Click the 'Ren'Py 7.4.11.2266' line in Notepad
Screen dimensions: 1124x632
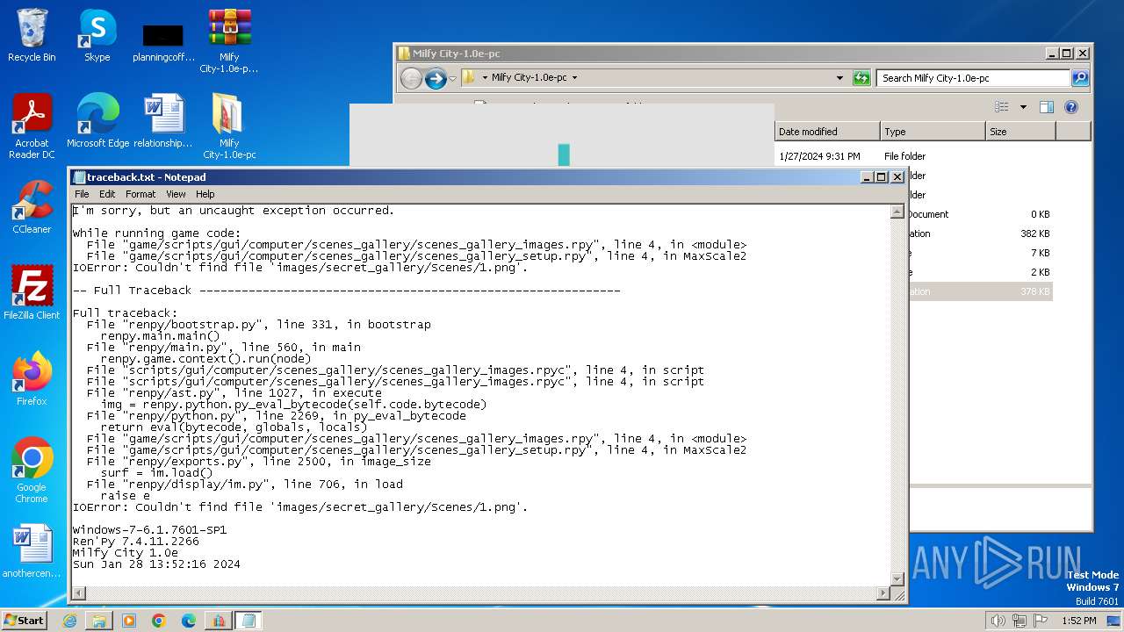click(x=136, y=542)
